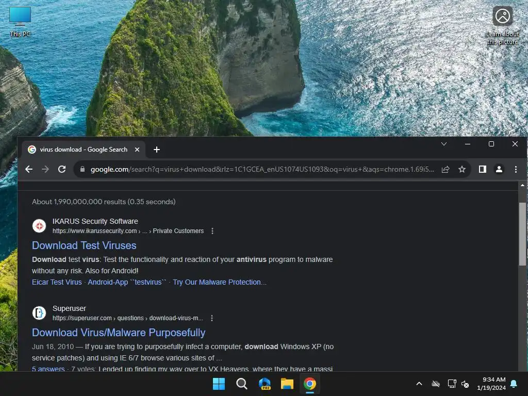The height and width of the screenshot is (396, 528).
Task: Minimize the Chrome window
Action: tap(468, 144)
